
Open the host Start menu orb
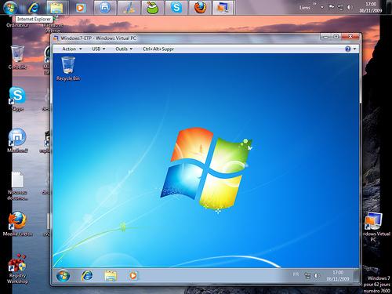click(10, 8)
